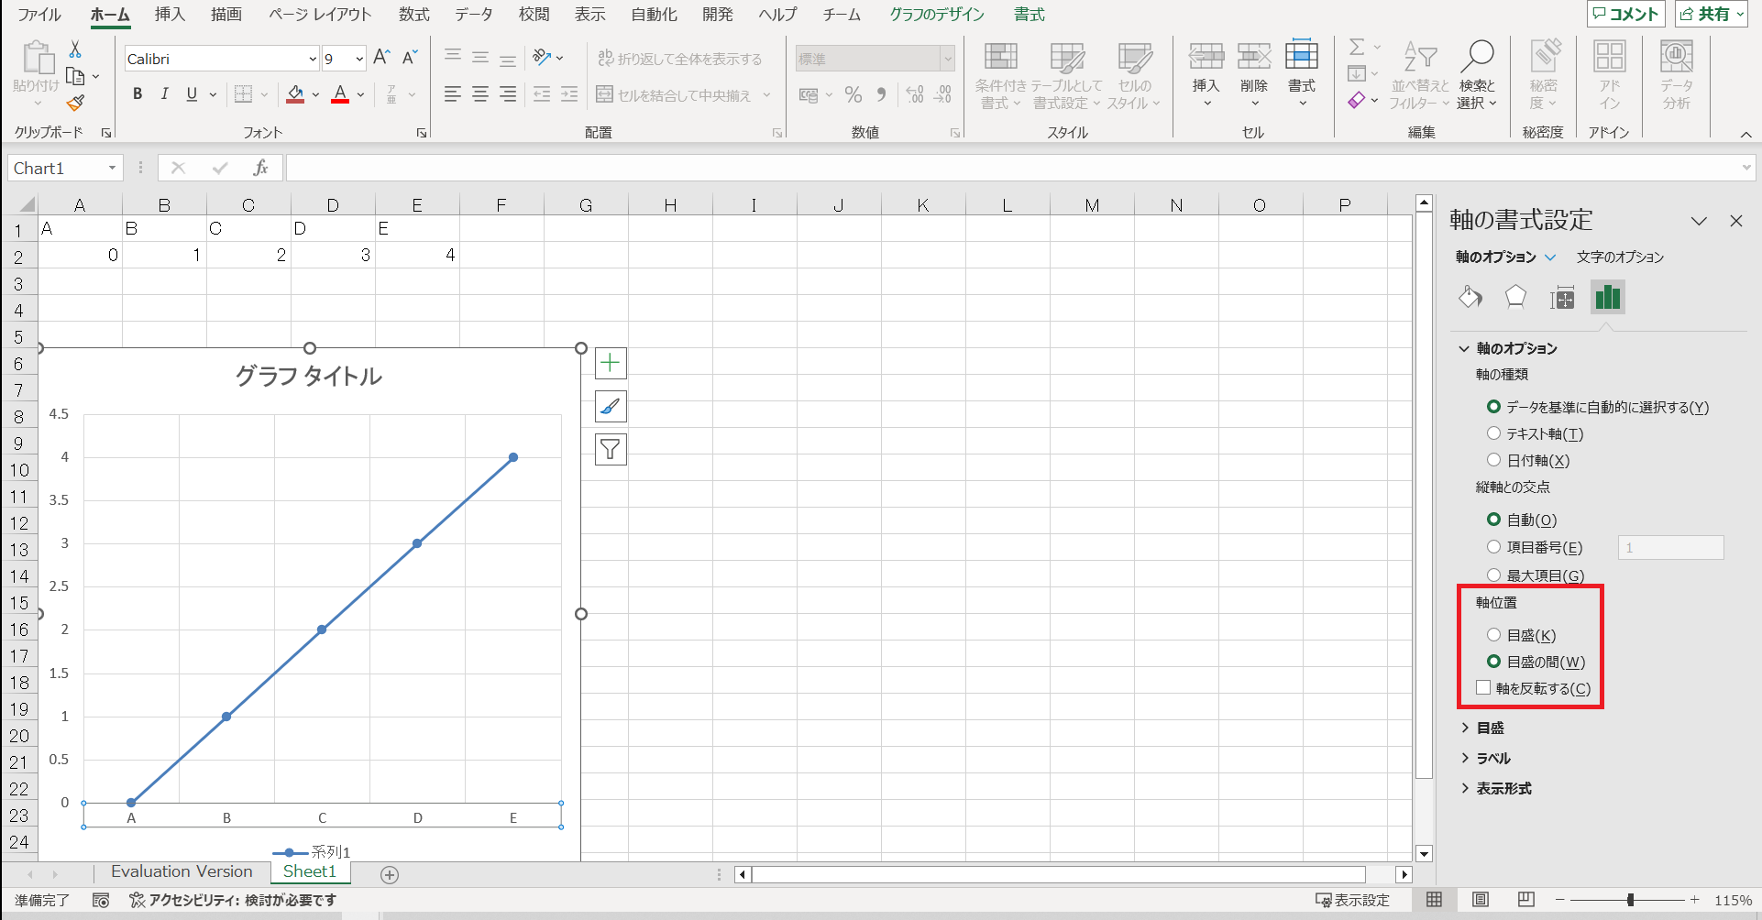The image size is (1762, 920).
Task: Click the font color red A button
Action: pos(340,94)
